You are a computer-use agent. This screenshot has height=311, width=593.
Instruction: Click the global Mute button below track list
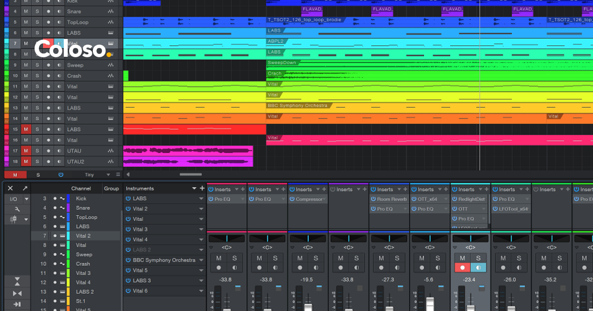click(15, 175)
